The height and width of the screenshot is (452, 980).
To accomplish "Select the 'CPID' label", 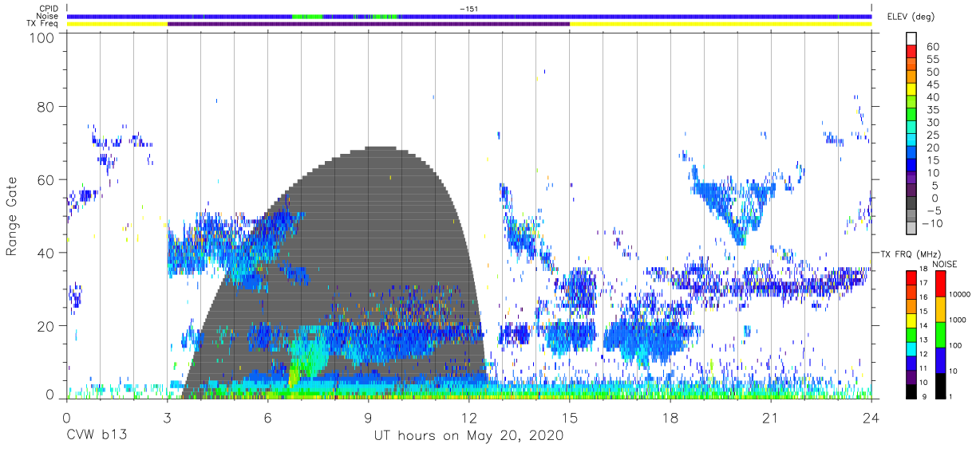I will pyautogui.click(x=49, y=9).
